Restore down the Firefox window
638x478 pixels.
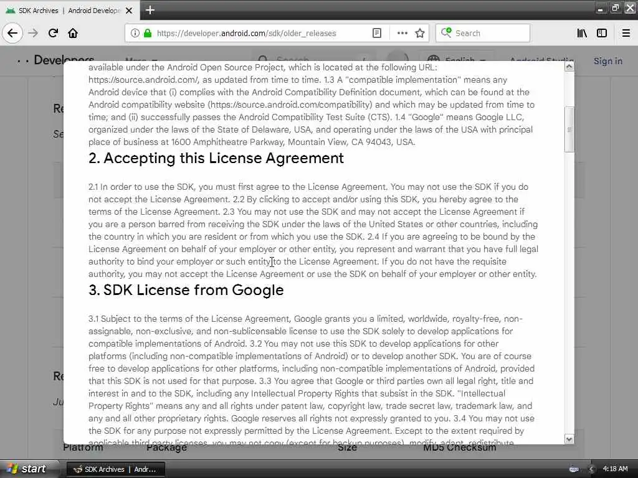point(615,8)
